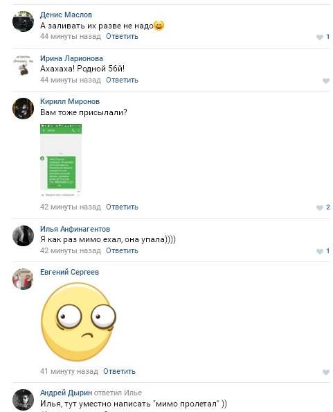Open Евгений Сергеев's avatar
This screenshot has height=412, width=333.
23,279
